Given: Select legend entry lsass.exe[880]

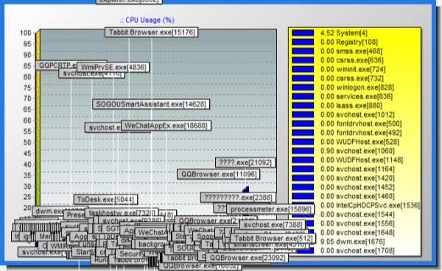Looking at the screenshot, I should click(351, 106).
